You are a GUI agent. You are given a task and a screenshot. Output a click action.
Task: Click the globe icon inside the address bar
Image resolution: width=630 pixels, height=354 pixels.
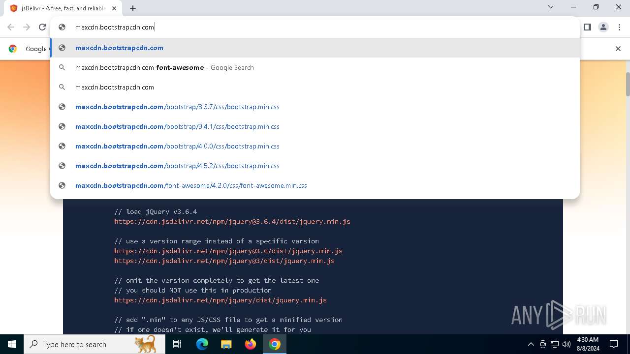click(62, 27)
